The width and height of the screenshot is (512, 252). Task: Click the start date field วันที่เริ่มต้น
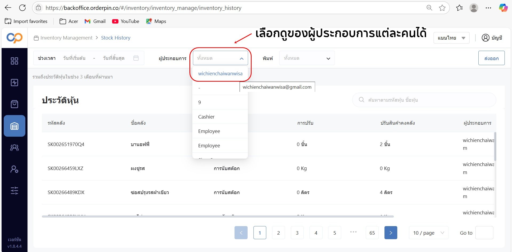point(74,58)
